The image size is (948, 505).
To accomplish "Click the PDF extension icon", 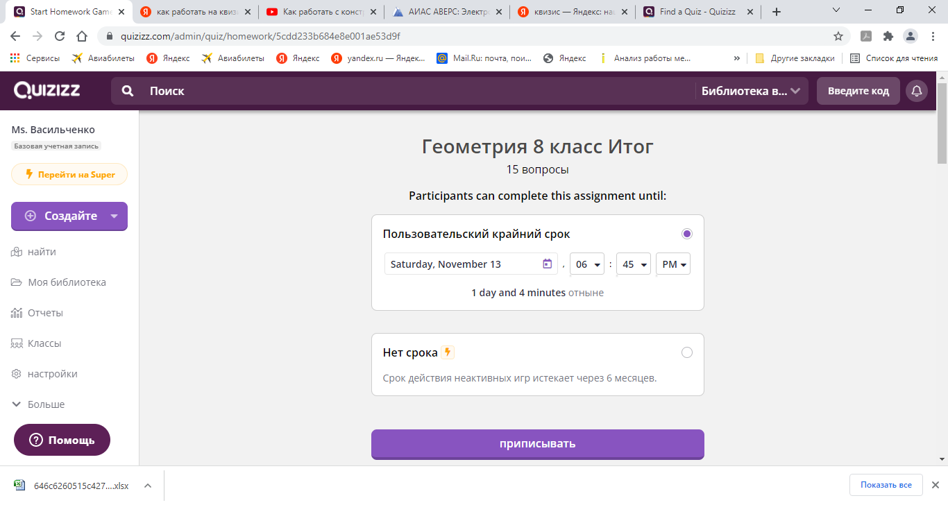I will pyautogui.click(x=866, y=36).
